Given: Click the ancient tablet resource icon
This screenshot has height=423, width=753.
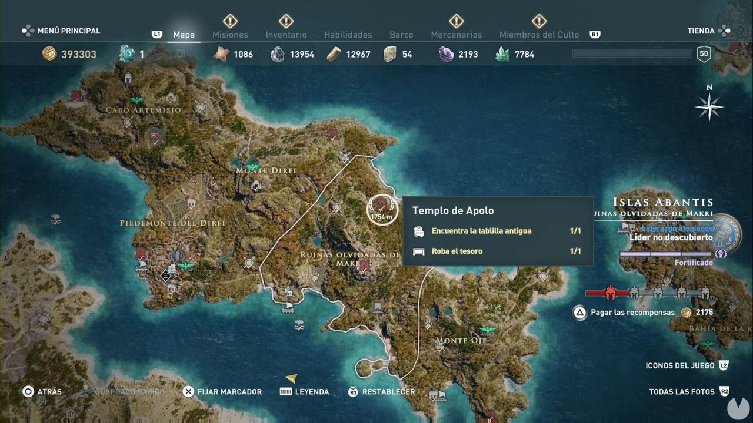Looking at the screenshot, I should 389,54.
